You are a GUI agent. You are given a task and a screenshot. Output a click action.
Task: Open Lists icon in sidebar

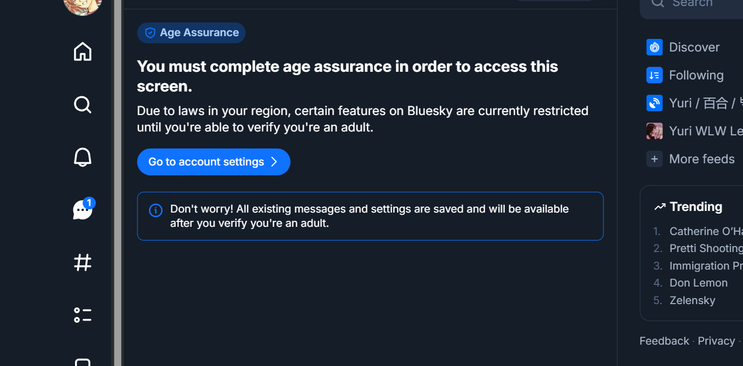(x=83, y=315)
